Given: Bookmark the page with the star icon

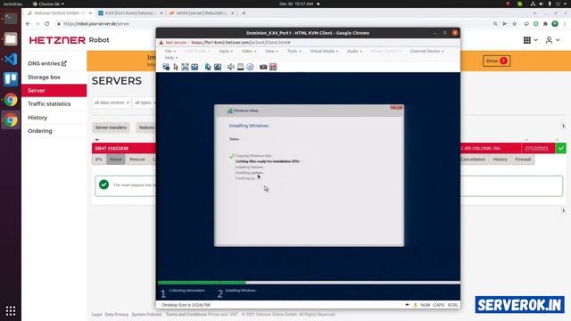Looking at the screenshot, I should coord(514,24).
